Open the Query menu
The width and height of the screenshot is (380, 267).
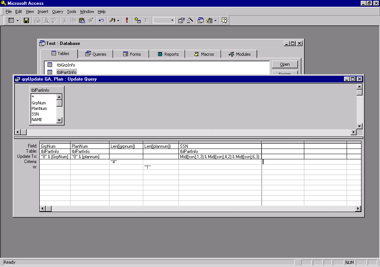coord(58,12)
